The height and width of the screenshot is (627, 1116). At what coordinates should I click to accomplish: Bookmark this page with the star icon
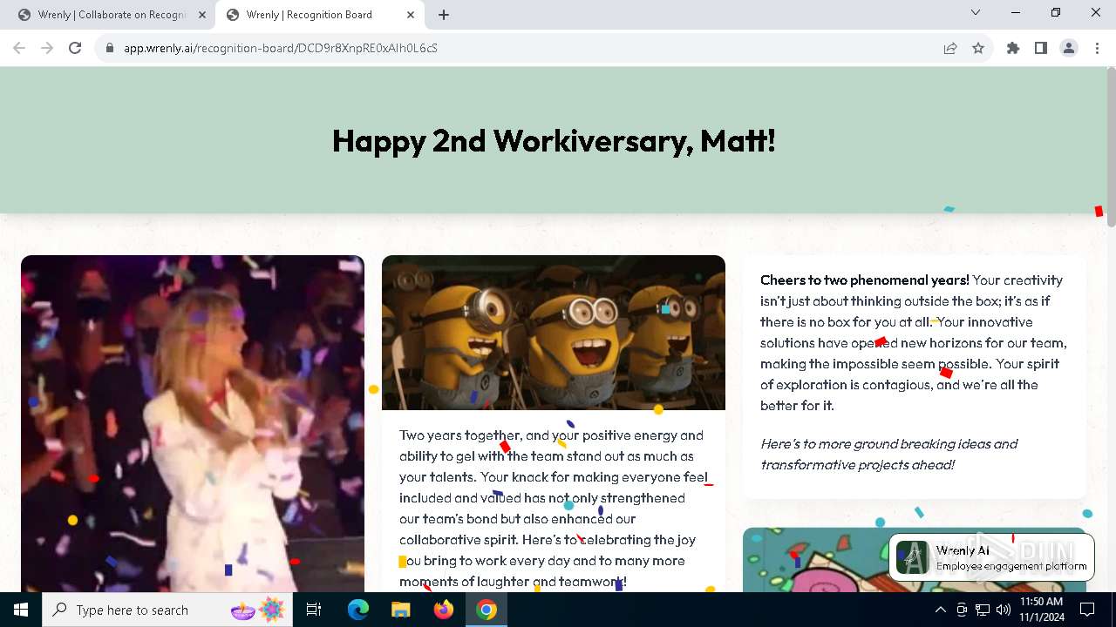(978, 48)
